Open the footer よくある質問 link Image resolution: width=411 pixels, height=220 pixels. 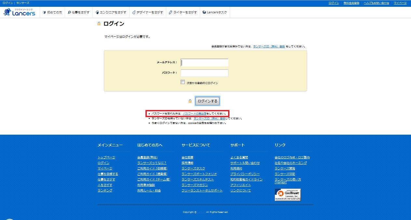pyautogui.click(x=239, y=157)
